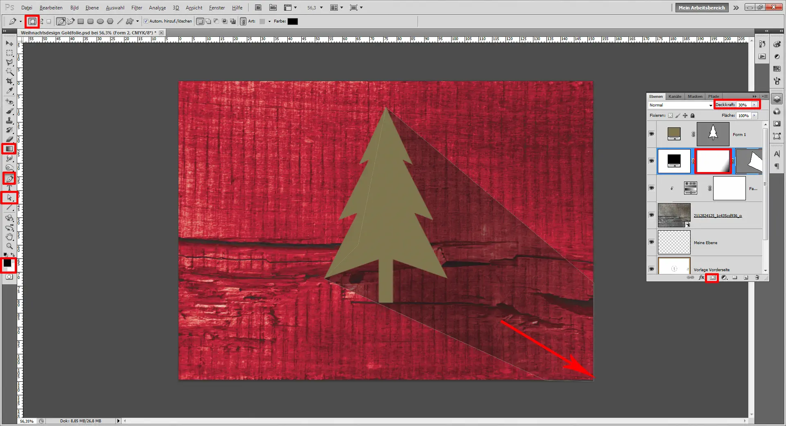This screenshot has width=786, height=426.
Task: Toggle visibility of Meine Ebene layer
Action: 651,242
